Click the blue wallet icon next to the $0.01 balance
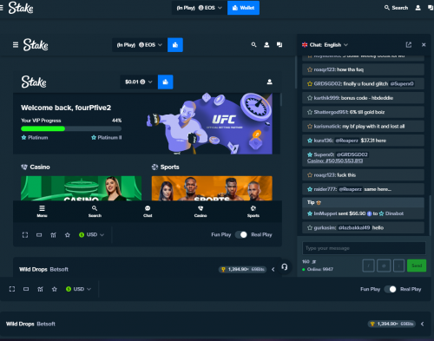Image resolution: width=434 pixels, height=341 pixels. pos(165,82)
